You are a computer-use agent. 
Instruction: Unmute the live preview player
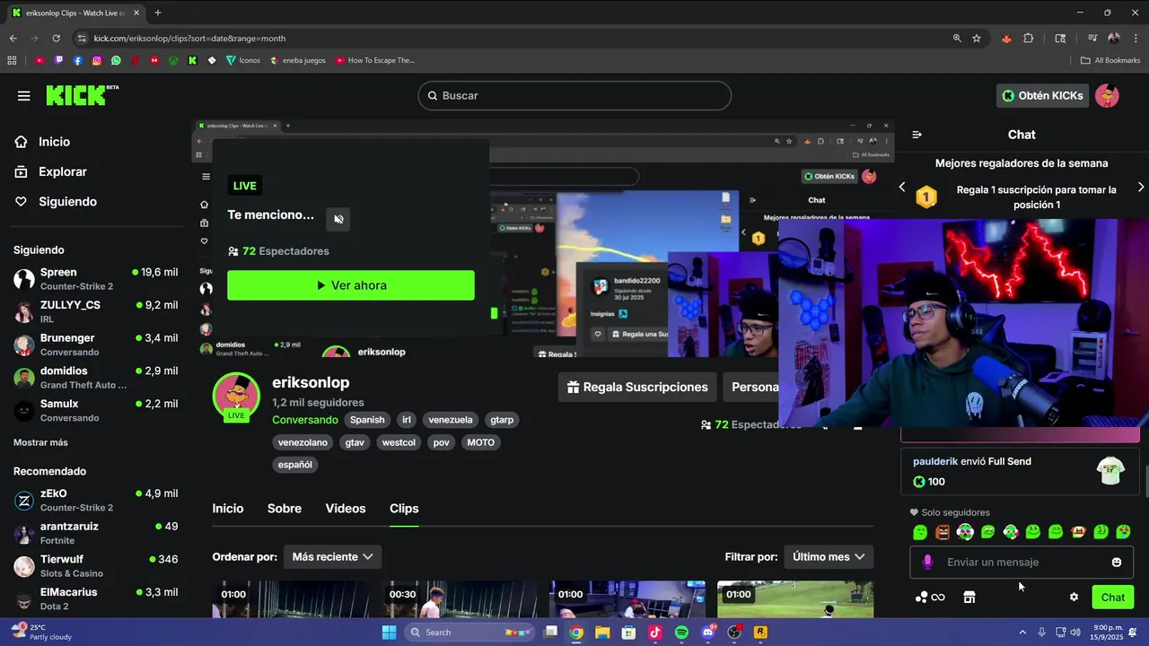pyautogui.click(x=338, y=219)
